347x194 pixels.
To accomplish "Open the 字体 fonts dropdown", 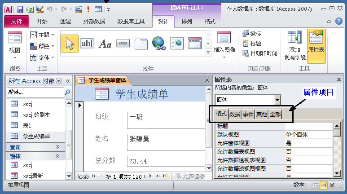I will 42,57.
